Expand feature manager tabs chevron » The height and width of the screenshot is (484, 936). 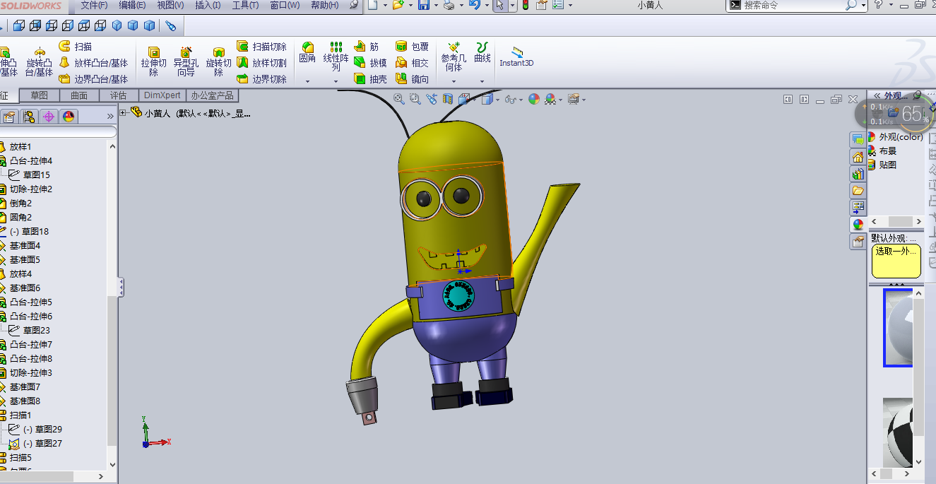tap(110, 117)
